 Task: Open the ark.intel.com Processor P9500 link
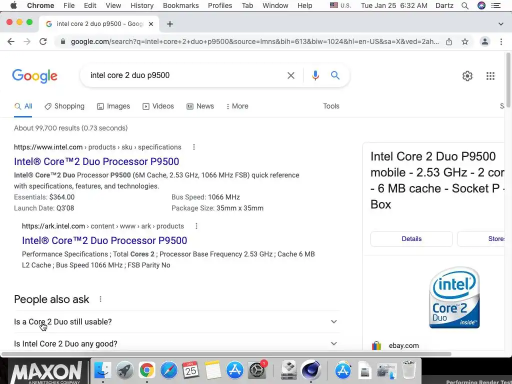click(x=104, y=240)
